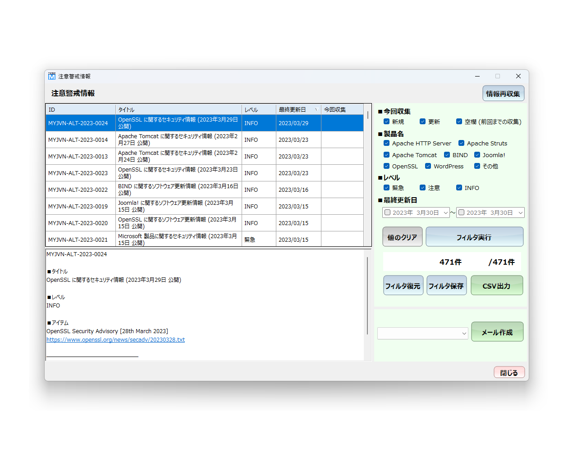Sort by the レベル column header
The image size is (577, 461).
pos(259,109)
